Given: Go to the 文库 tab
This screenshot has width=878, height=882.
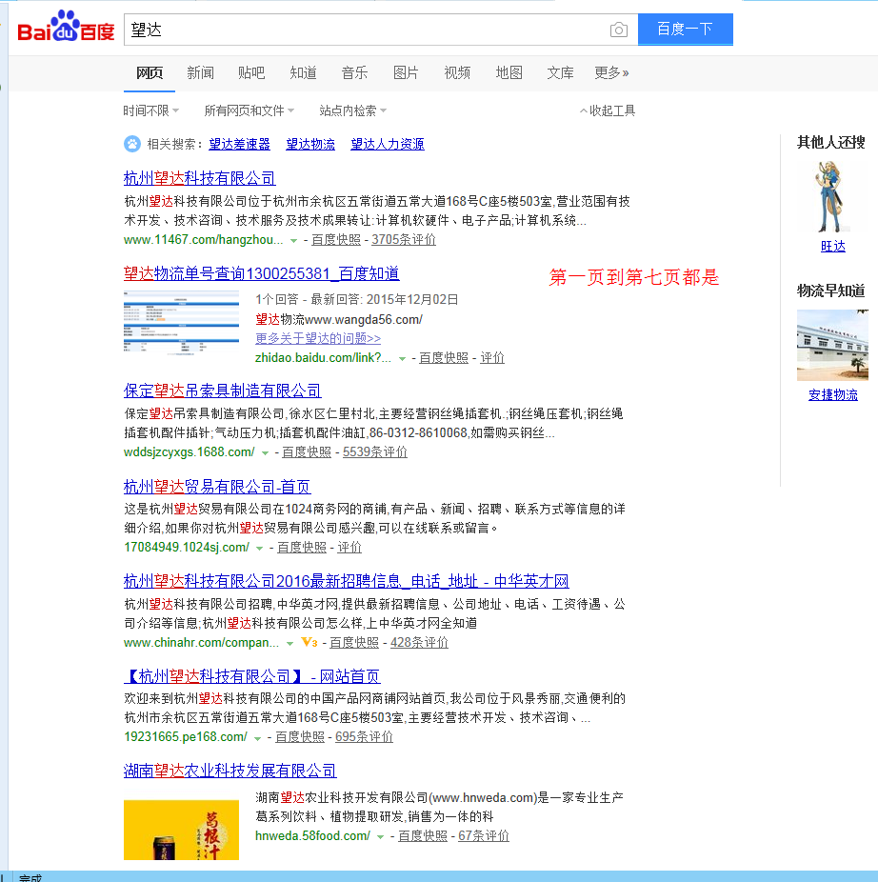Looking at the screenshot, I should point(560,73).
